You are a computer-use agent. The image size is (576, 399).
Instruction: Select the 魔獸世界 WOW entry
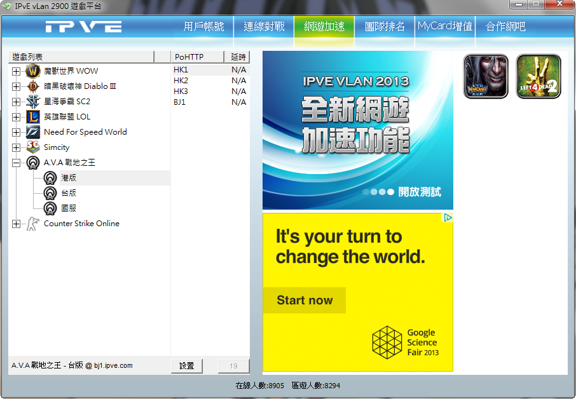point(71,71)
